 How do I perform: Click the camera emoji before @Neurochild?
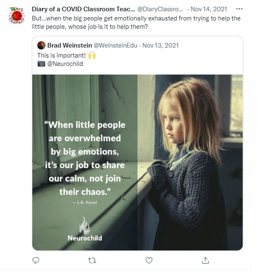pyautogui.click(x=41, y=63)
